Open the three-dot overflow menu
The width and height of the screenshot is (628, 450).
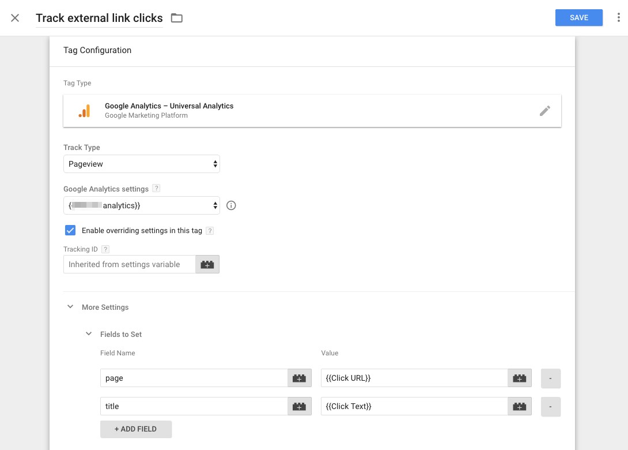[x=618, y=18]
